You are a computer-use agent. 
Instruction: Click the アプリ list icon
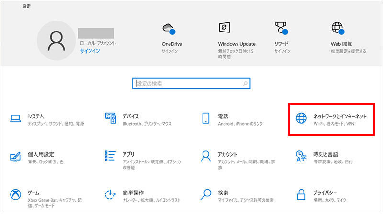pyautogui.click(x=111, y=156)
